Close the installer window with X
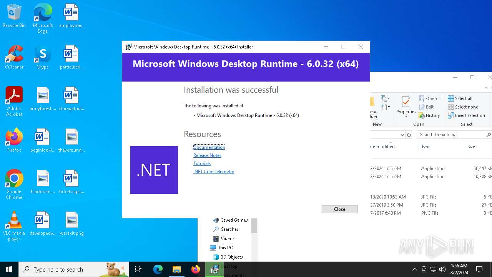The width and height of the screenshot is (492, 277). point(361,47)
